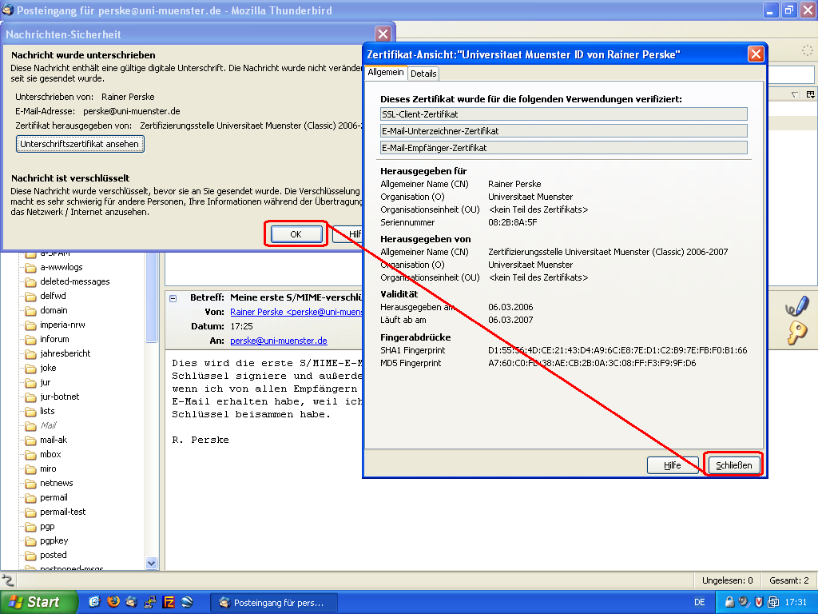Switch to the Details tab
Viewport: 818px width, 614px height.
click(x=423, y=74)
